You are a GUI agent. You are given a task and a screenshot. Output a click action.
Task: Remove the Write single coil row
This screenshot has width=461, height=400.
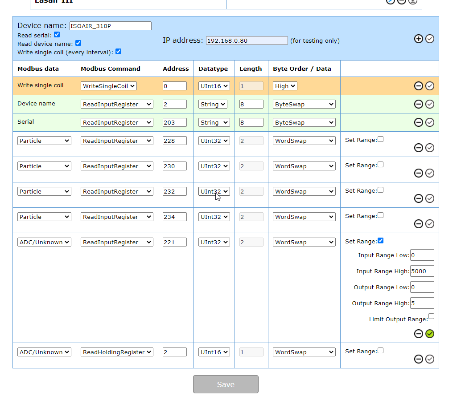click(x=418, y=86)
